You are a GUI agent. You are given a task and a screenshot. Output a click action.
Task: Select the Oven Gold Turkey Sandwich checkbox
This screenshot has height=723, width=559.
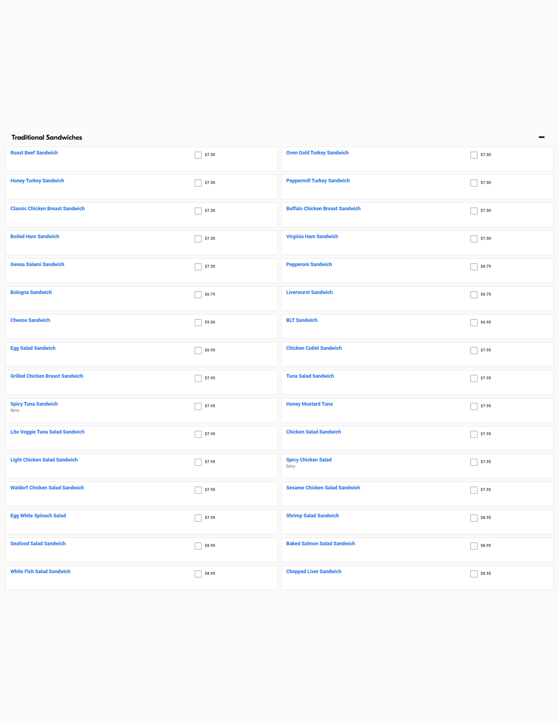pyautogui.click(x=474, y=155)
